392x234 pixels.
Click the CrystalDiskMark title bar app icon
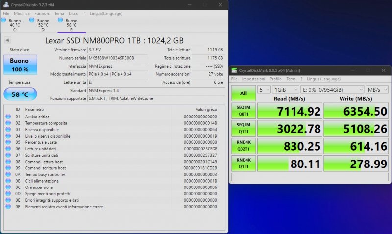pyautogui.click(x=234, y=70)
